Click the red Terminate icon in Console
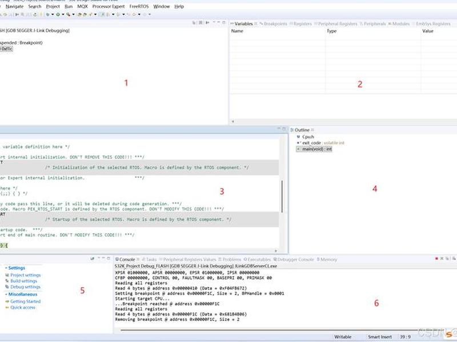The height and width of the screenshot is (342, 457). pos(436,258)
